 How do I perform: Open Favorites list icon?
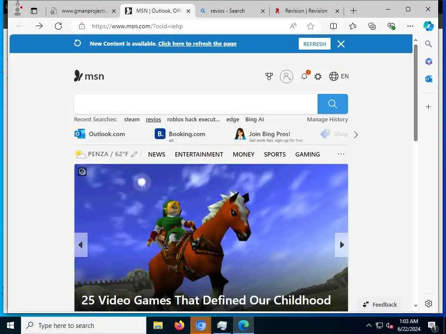pos(353,26)
